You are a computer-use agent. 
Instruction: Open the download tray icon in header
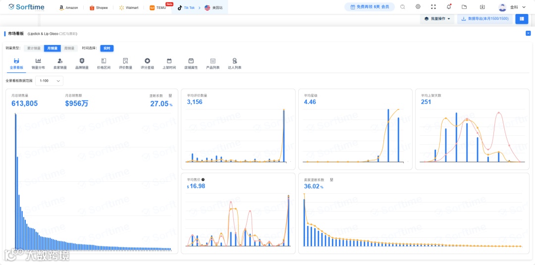click(x=482, y=7)
